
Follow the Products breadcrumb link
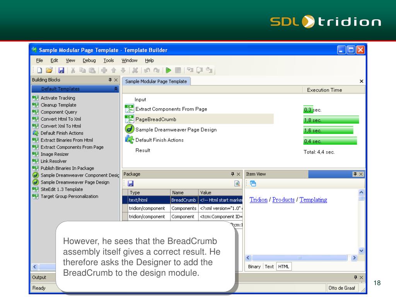tap(283, 200)
